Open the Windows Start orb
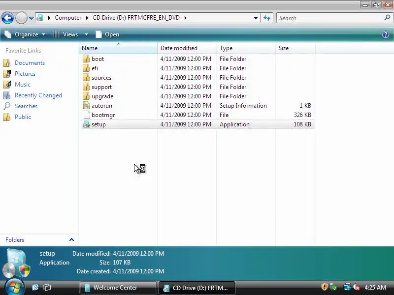 14,288
